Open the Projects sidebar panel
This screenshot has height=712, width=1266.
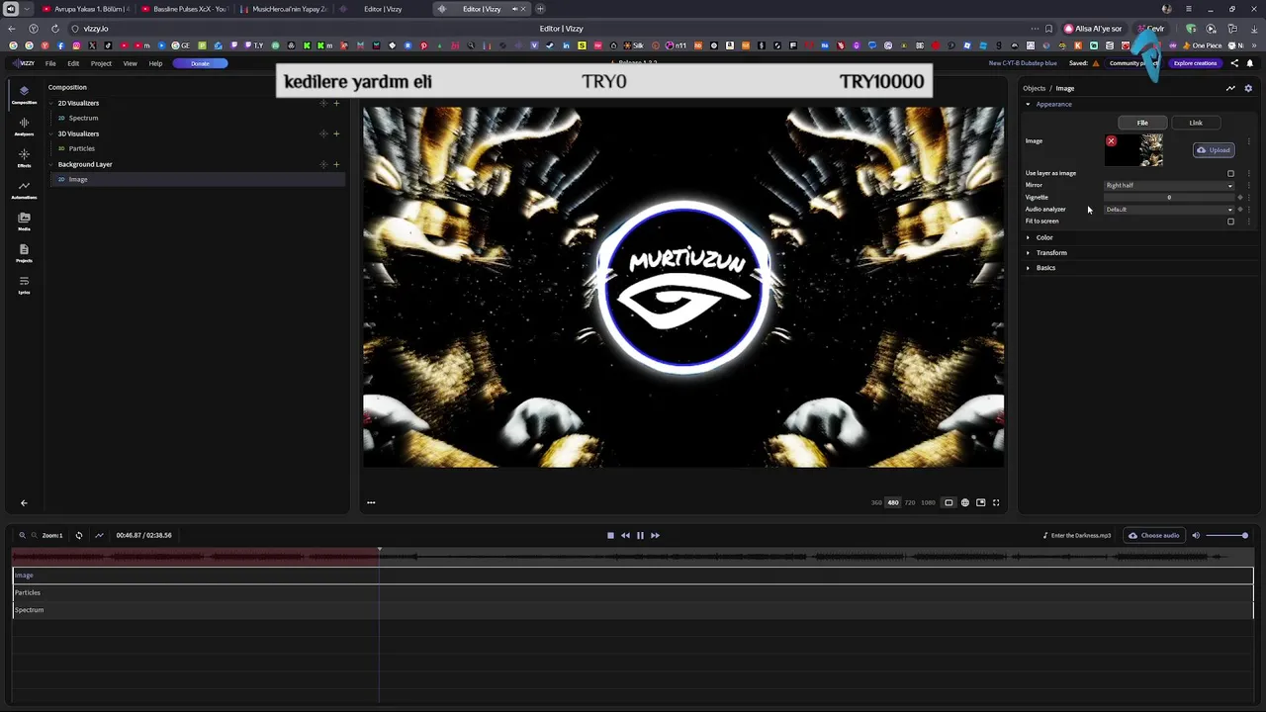[24, 252]
